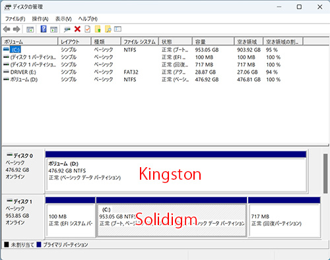
Task: Click the ディスク 1 disk icon
Action: (9, 201)
